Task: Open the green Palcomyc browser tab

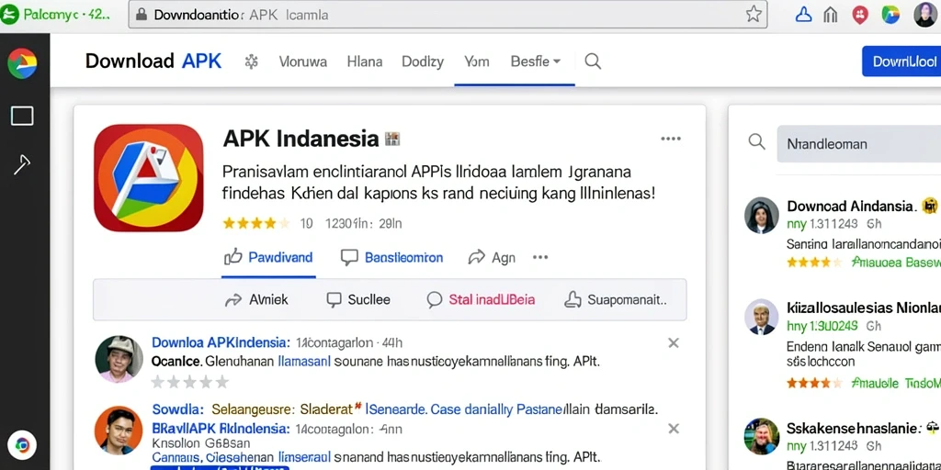Action: (x=56, y=15)
